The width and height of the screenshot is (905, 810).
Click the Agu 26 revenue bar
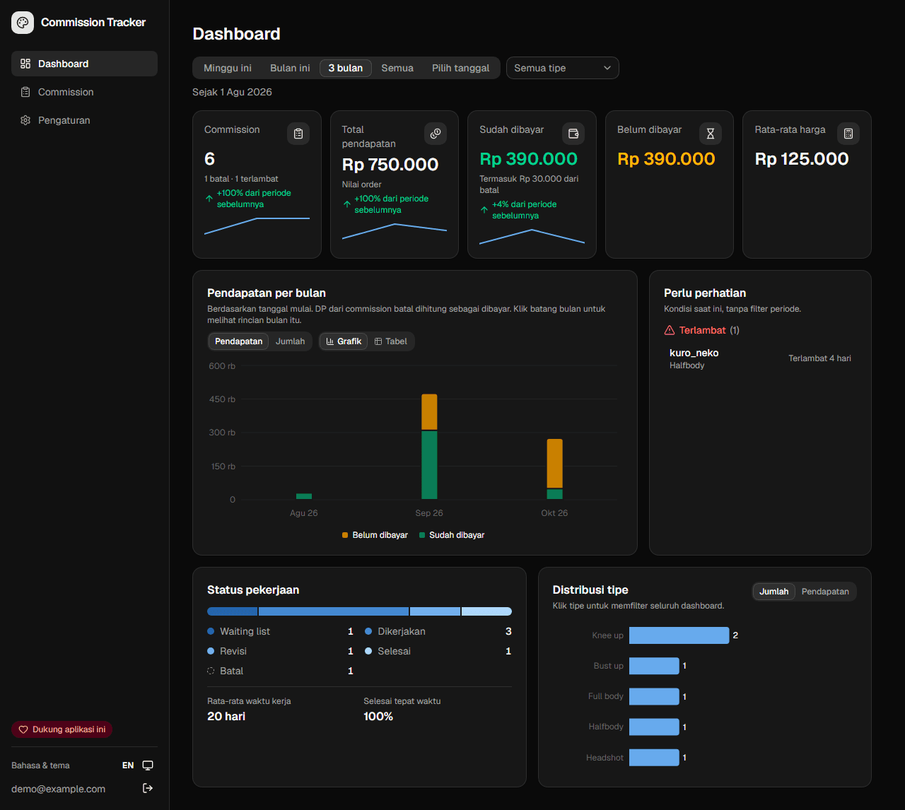304,496
